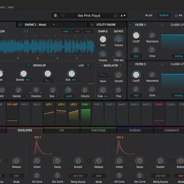Open Filter 2 CLASSIC LP type dropdown
The image size is (184, 184).
click(177, 64)
